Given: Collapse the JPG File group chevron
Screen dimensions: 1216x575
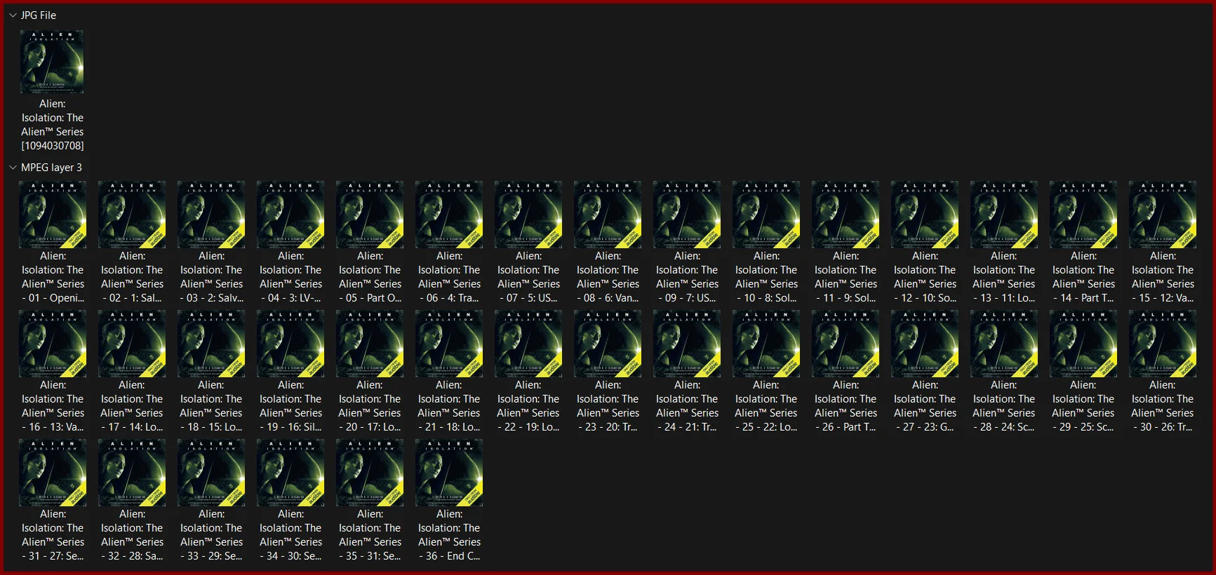Looking at the screenshot, I should click(13, 15).
